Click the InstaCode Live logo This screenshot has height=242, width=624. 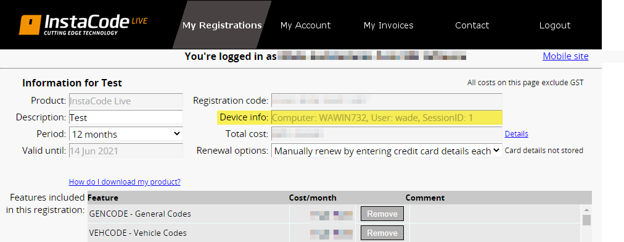tap(83, 25)
